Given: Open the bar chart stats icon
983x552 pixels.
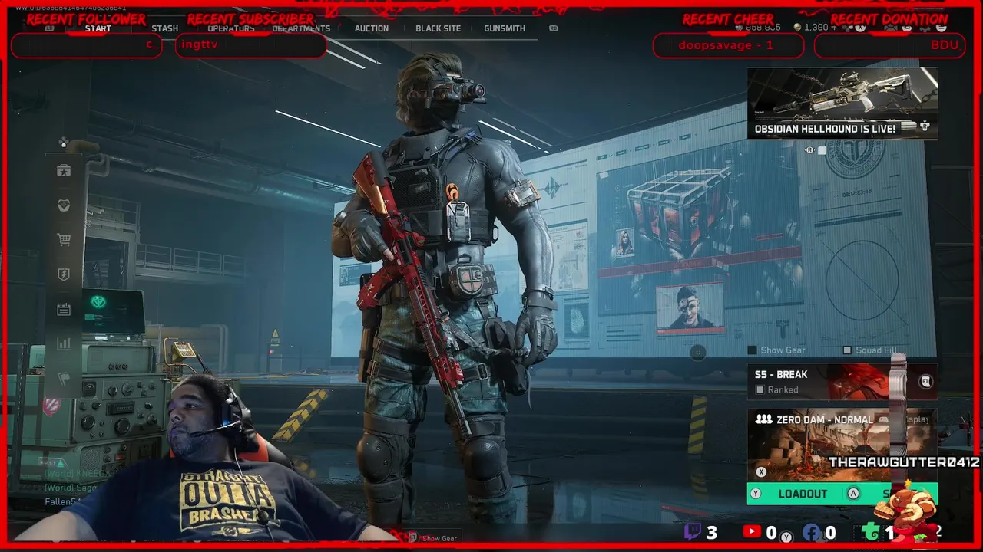Looking at the screenshot, I should coord(64,344).
